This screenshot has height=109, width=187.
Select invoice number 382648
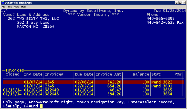click(52, 94)
